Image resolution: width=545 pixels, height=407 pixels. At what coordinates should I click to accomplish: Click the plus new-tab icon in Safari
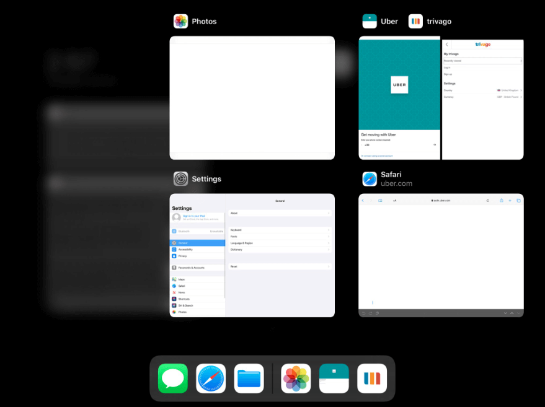tap(510, 200)
